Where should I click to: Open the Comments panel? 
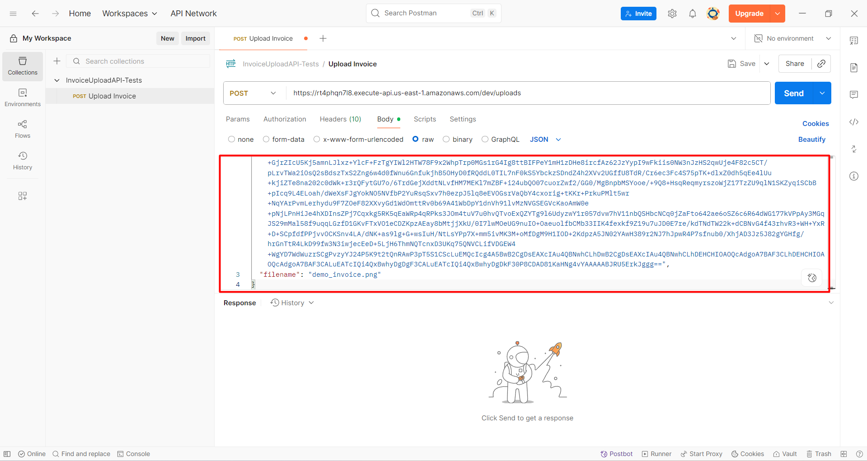coord(854,94)
